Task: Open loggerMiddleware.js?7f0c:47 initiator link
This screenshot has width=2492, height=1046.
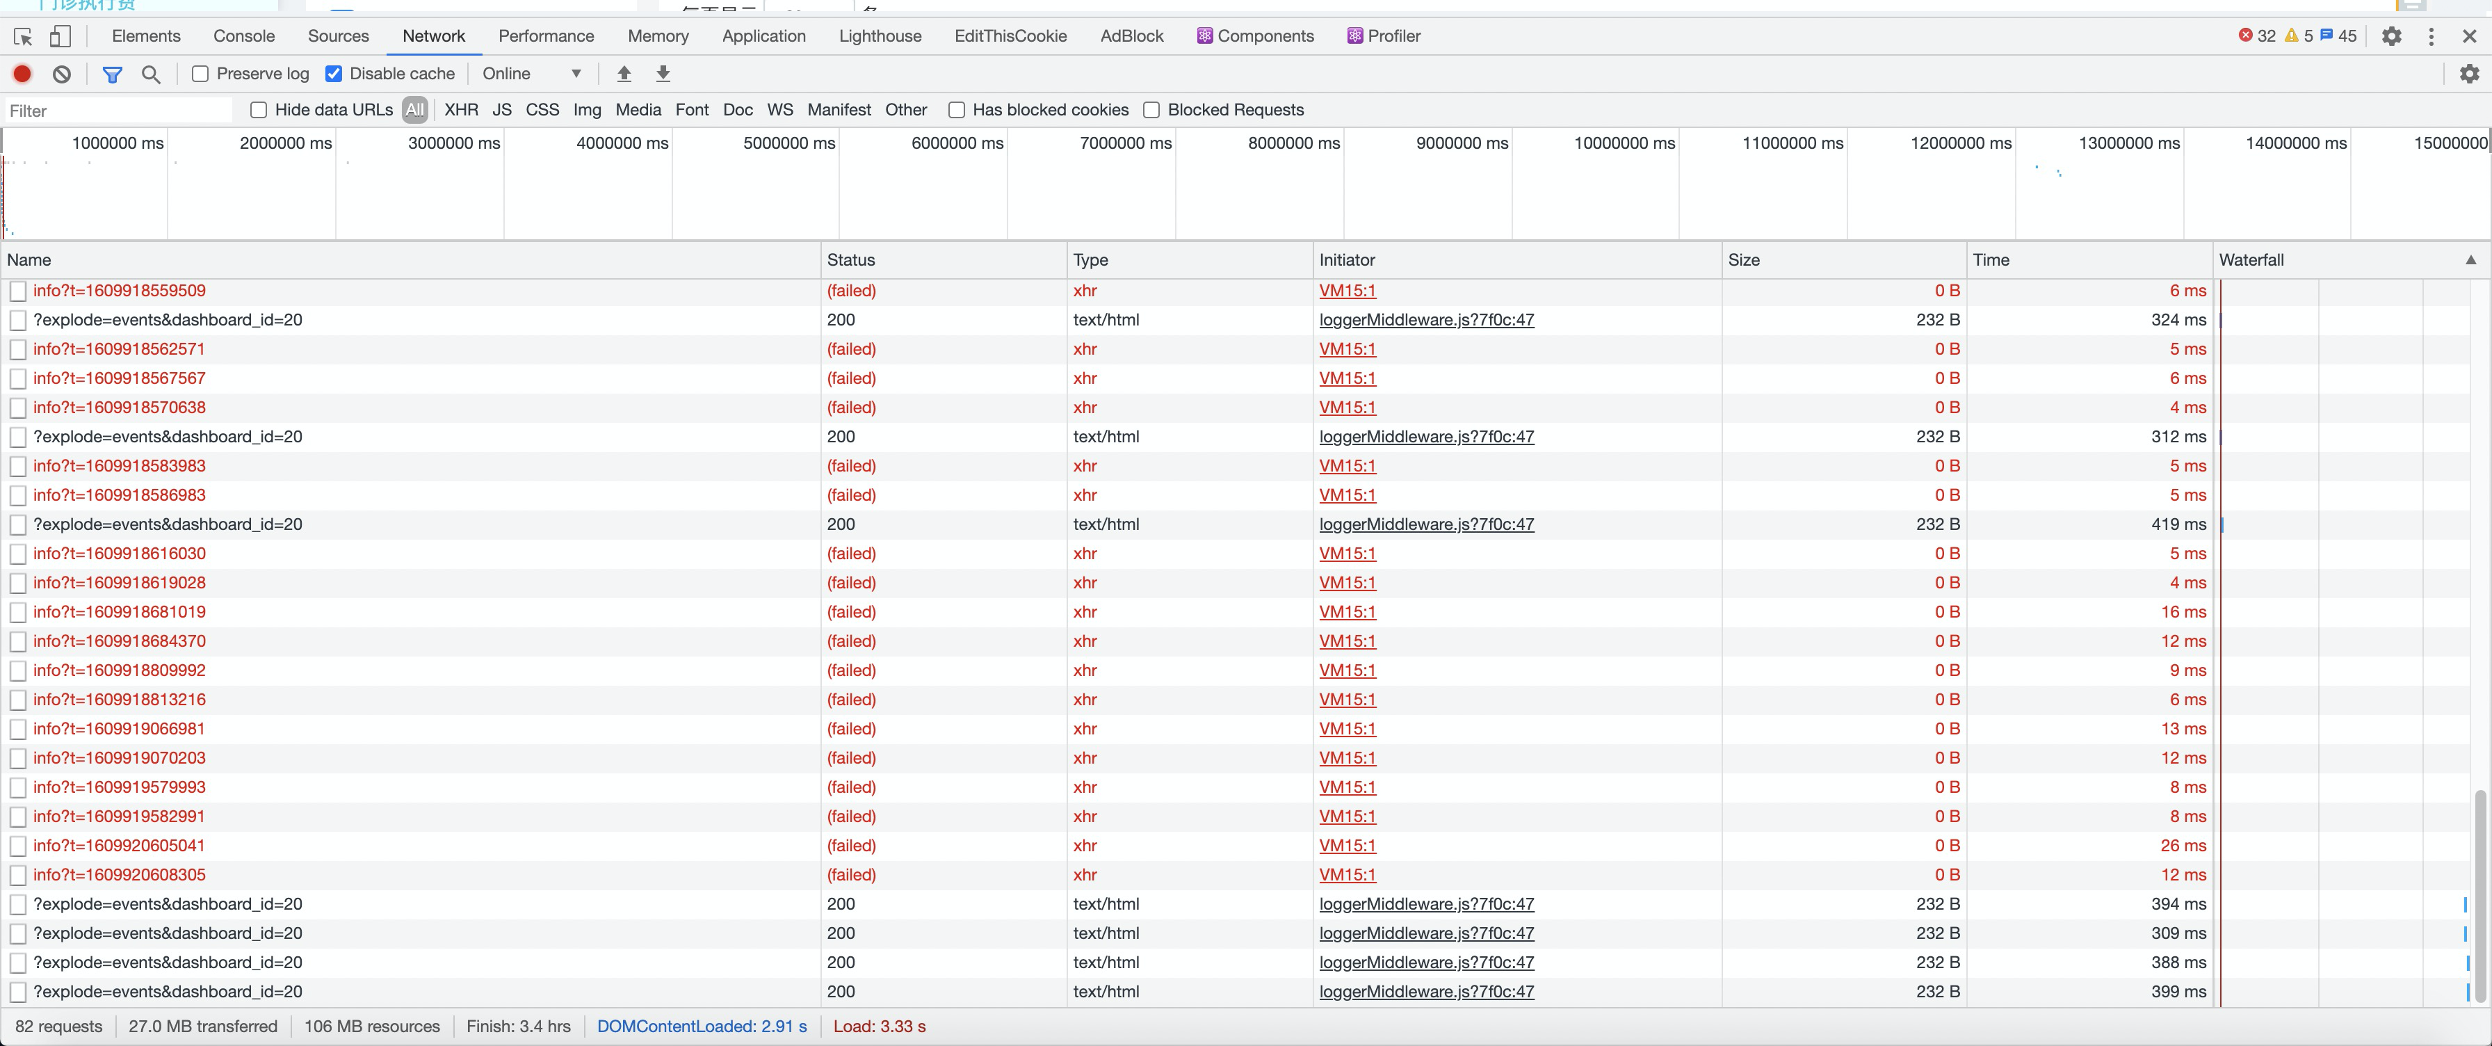Action: (1426, 319)
